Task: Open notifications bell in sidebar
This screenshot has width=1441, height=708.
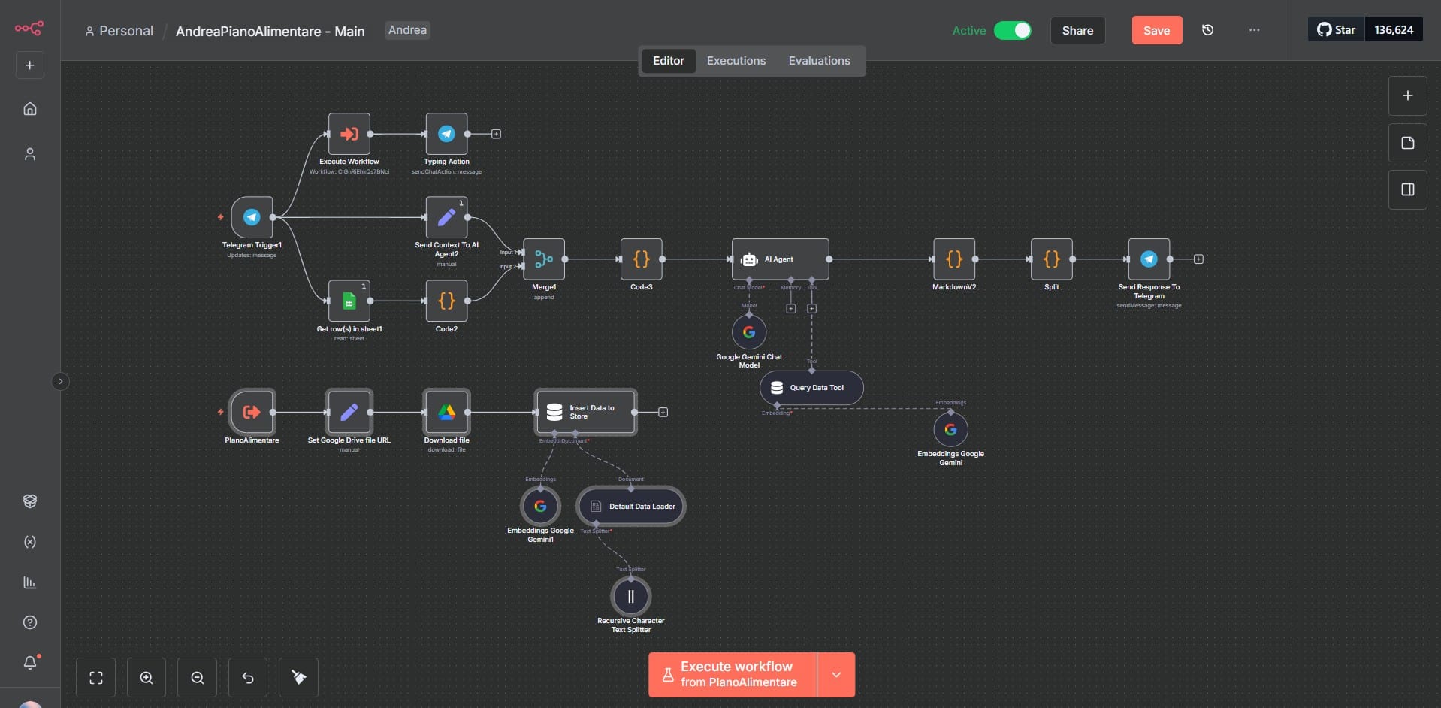Action: coord(30,662)
